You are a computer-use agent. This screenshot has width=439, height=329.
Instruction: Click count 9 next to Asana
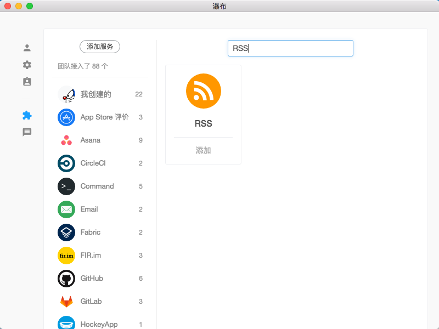click(x=141, y=140)
